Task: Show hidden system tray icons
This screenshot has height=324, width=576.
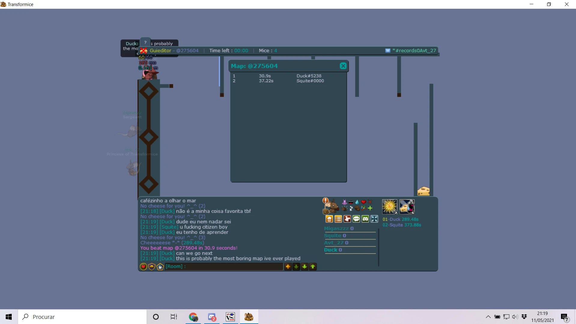Action: 488,317
